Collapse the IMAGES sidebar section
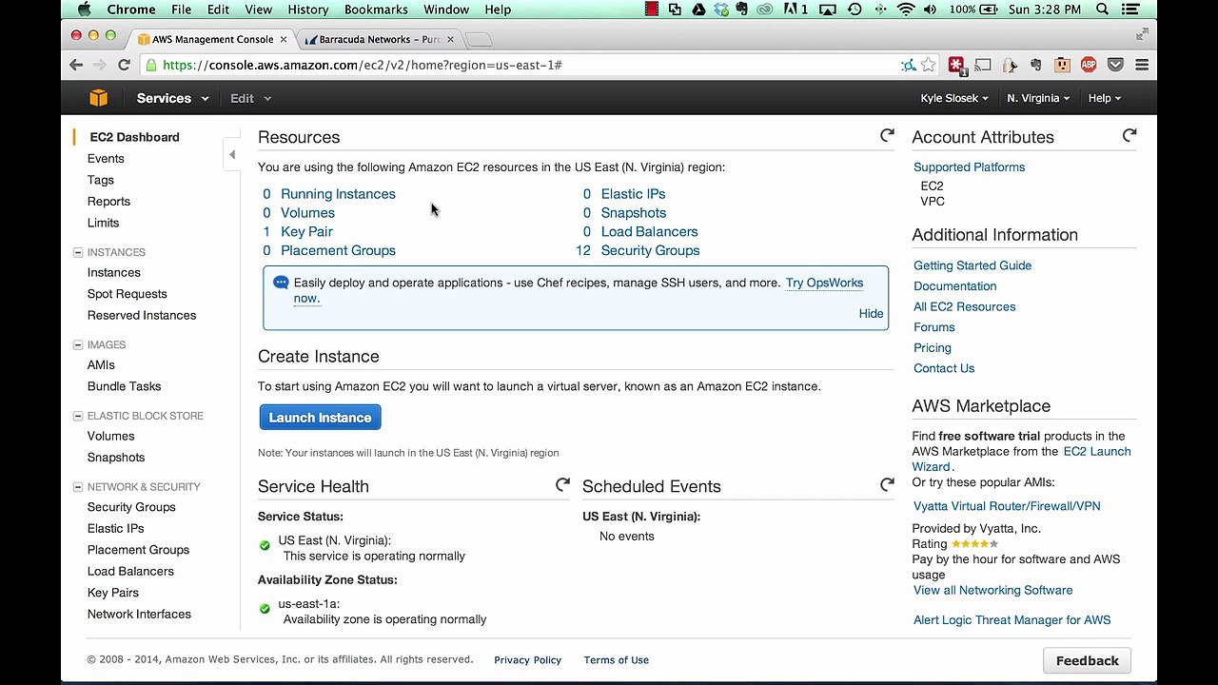Image resolution: width=1218 pixels, height=685 pixels. (78, 344)
